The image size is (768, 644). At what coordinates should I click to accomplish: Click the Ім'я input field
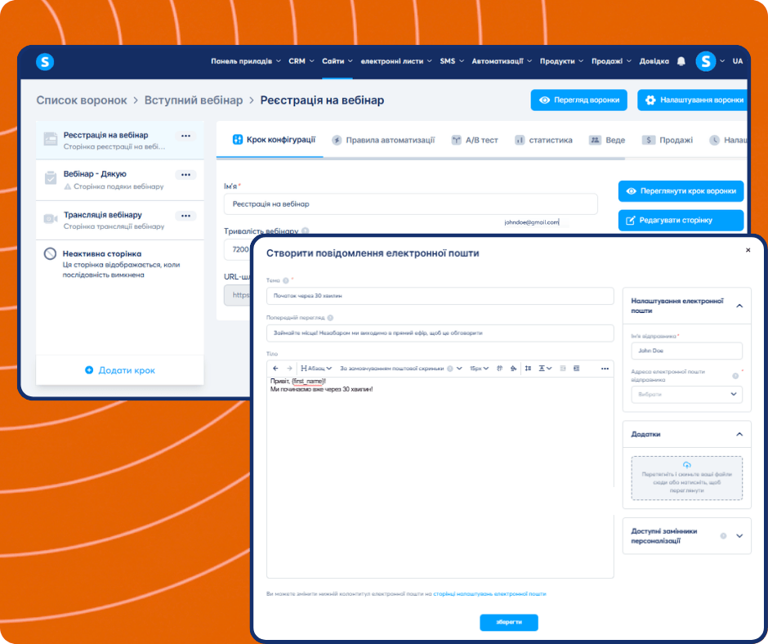pos(410,203)
